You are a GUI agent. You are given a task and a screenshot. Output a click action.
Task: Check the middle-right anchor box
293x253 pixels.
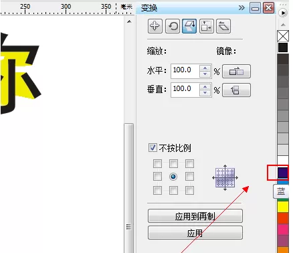point(189,177)
